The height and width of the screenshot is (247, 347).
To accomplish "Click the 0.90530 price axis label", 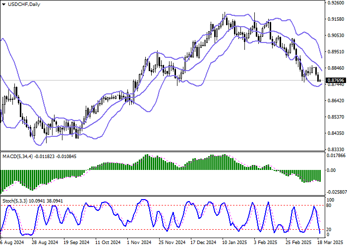I will [x=335, y=35].
